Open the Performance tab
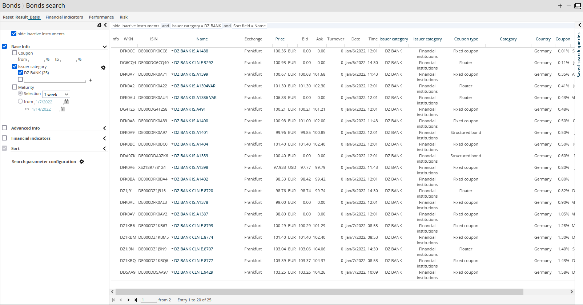This screenshot has width=583, height=305. click(101, 17)
